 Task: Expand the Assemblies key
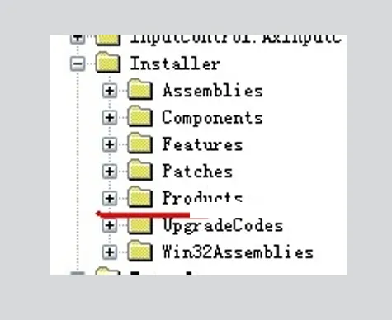[x=110, y=91]
